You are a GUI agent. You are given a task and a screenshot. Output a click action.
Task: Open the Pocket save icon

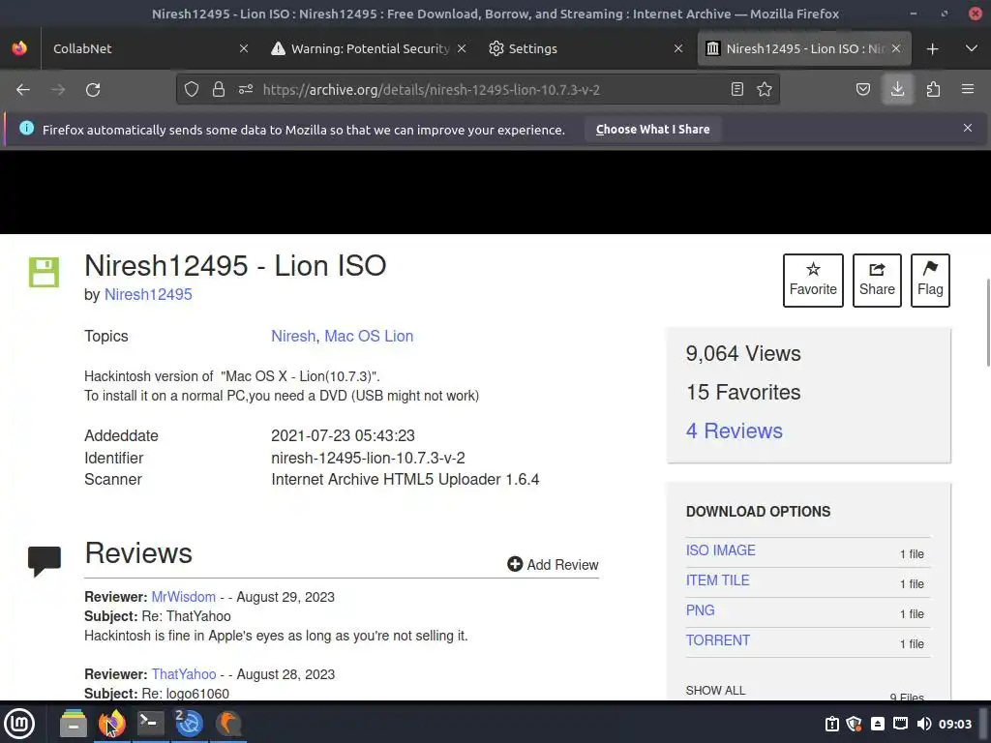click(x=863, y=90)
